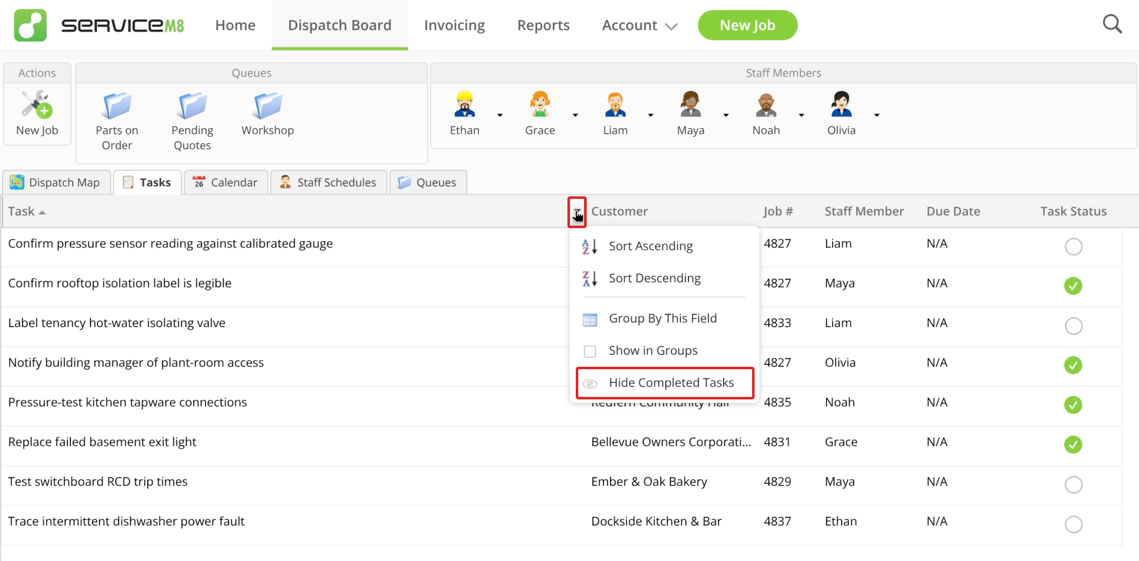Switch to the Queues tab
1139x561 pixels.
pos(428,182)
